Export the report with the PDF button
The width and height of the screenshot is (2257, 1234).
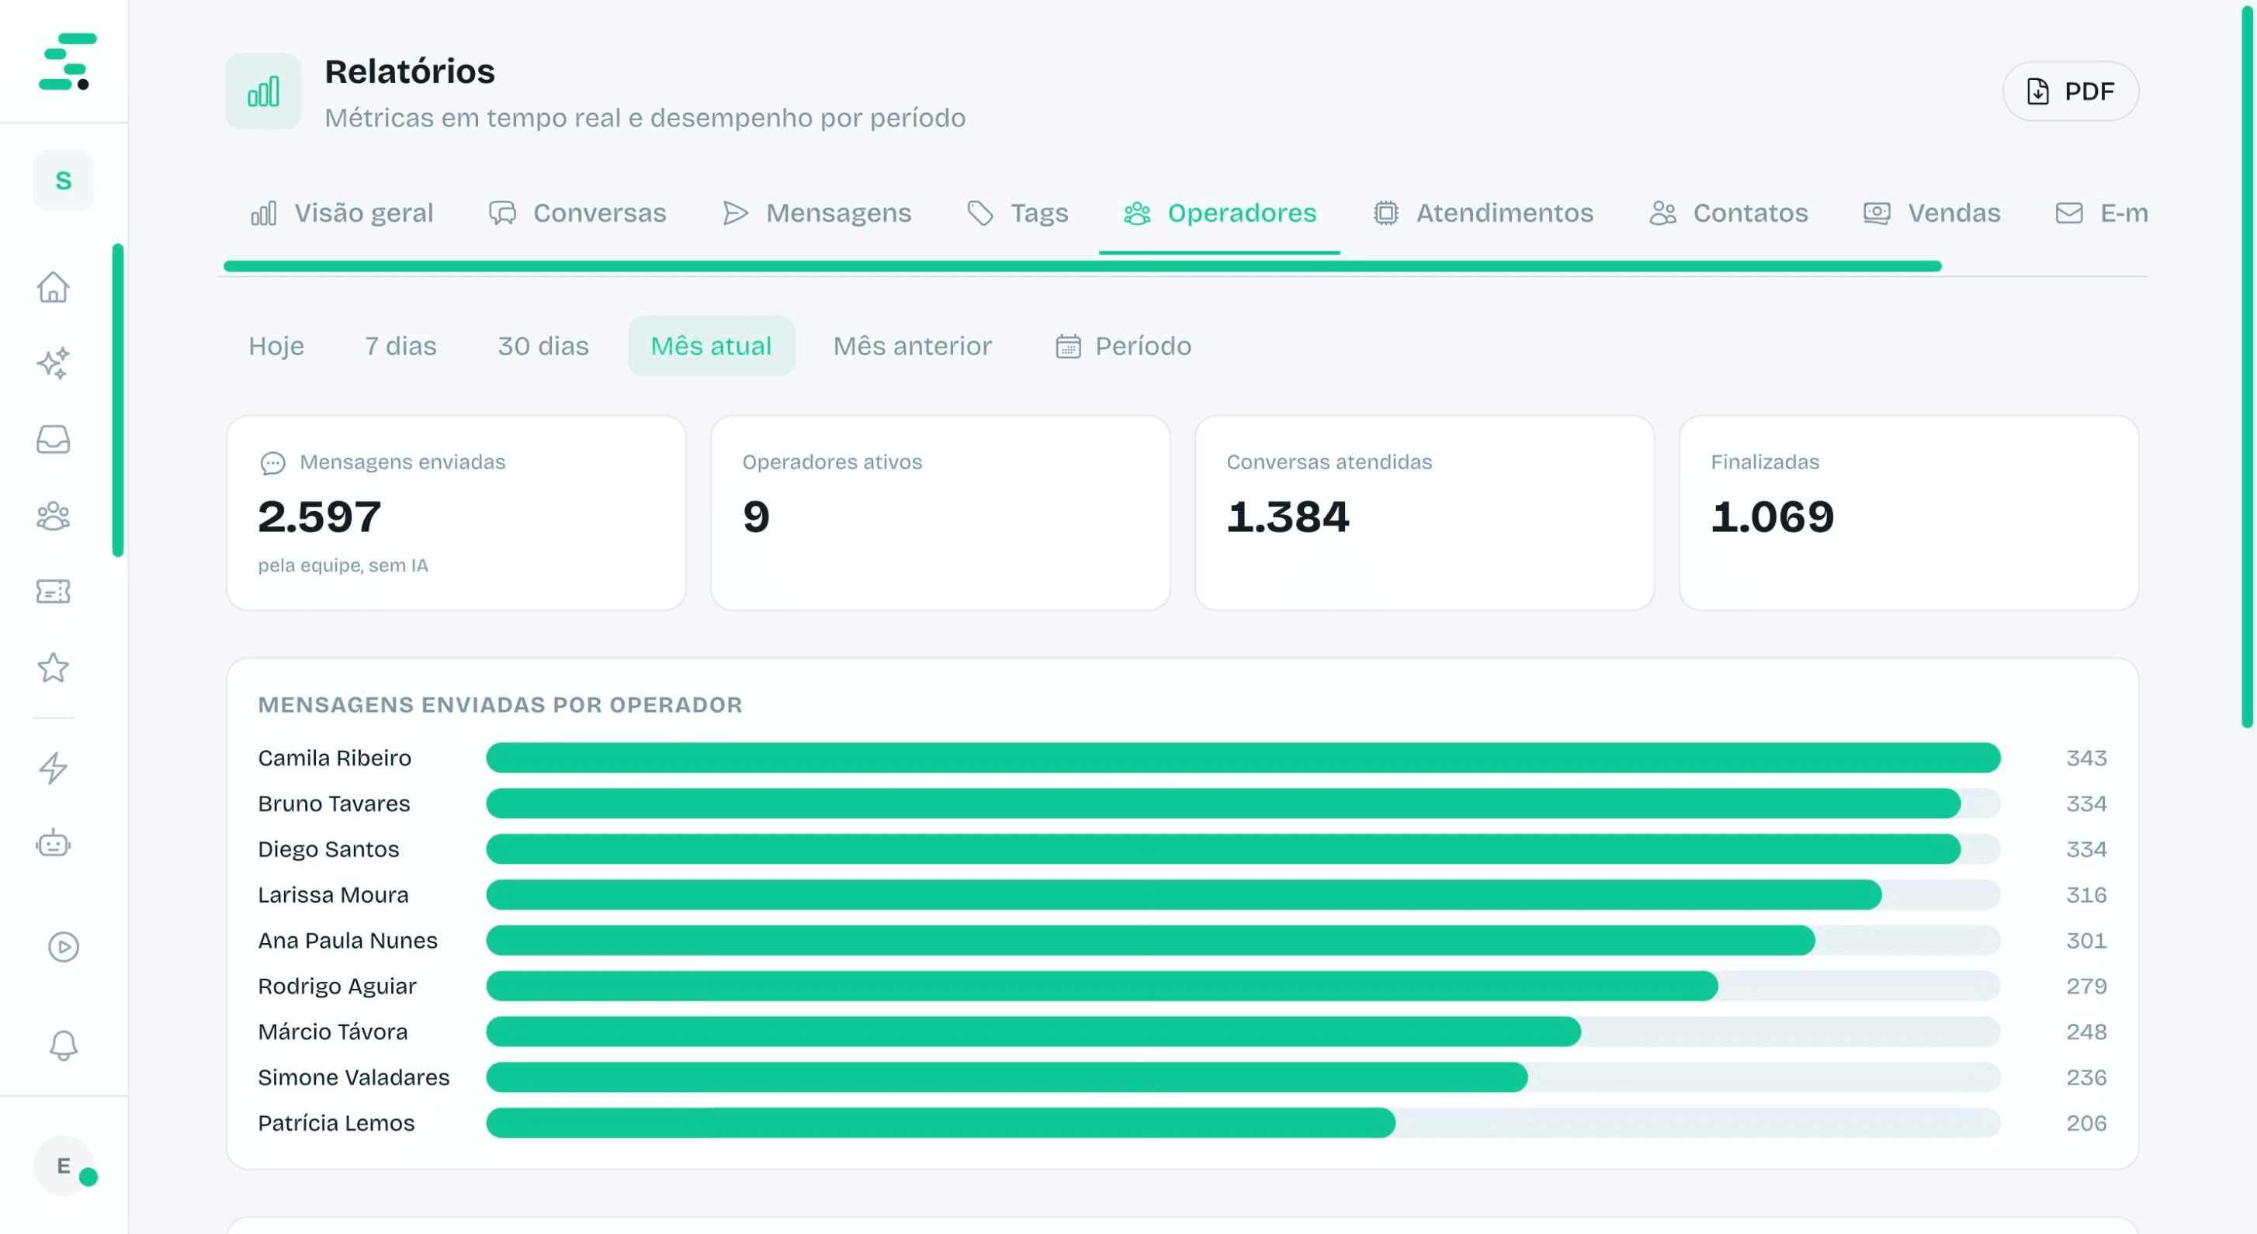(2071, 91)
